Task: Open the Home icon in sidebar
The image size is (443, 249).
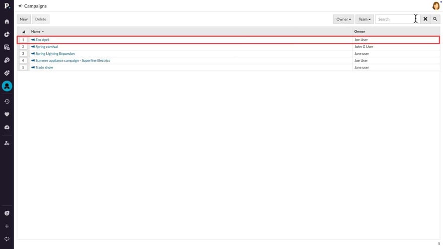Action: [x=7, y=22]
